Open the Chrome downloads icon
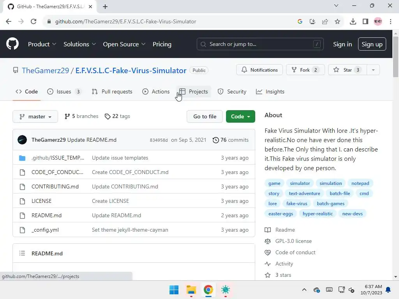The image size is (399, 299). coord(353,21)
